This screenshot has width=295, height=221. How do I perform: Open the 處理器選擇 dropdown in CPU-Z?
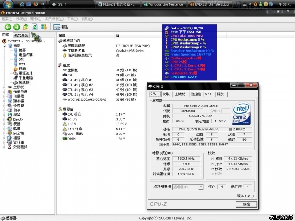click(x=188, y=187)
